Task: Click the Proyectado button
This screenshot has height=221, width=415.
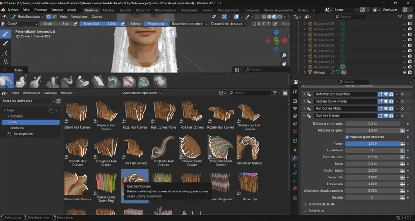Action: (x=156, y=24)
